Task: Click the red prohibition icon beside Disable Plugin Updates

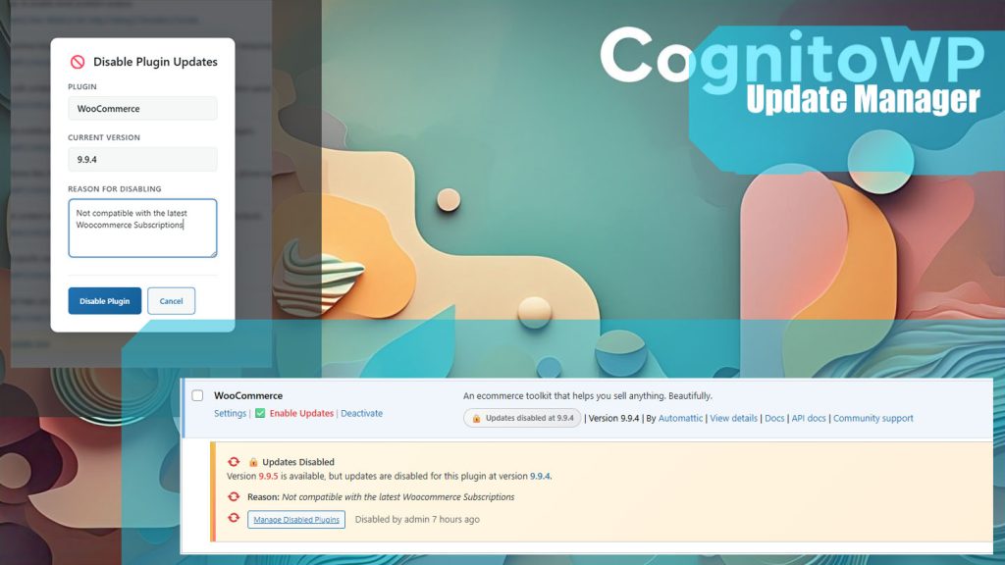Action: tap(78, 62)
